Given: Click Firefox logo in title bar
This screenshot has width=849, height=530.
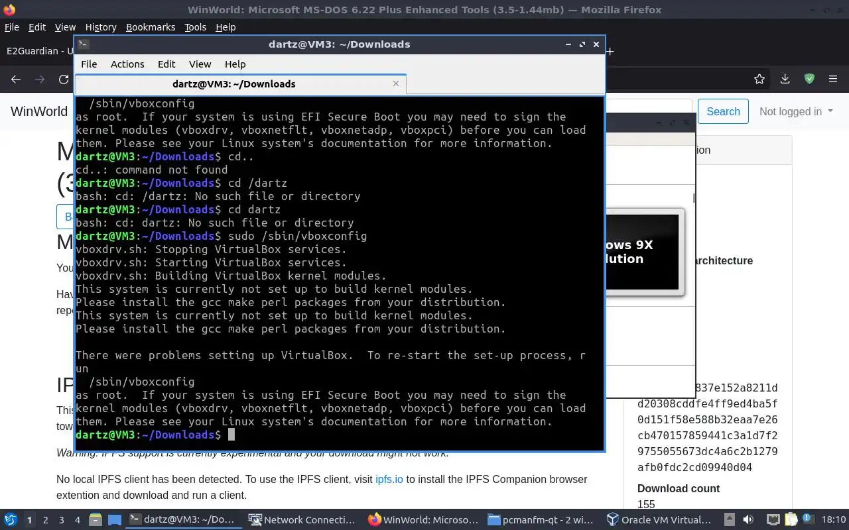Looking at the screenshot, I should (x=9, y=9).
